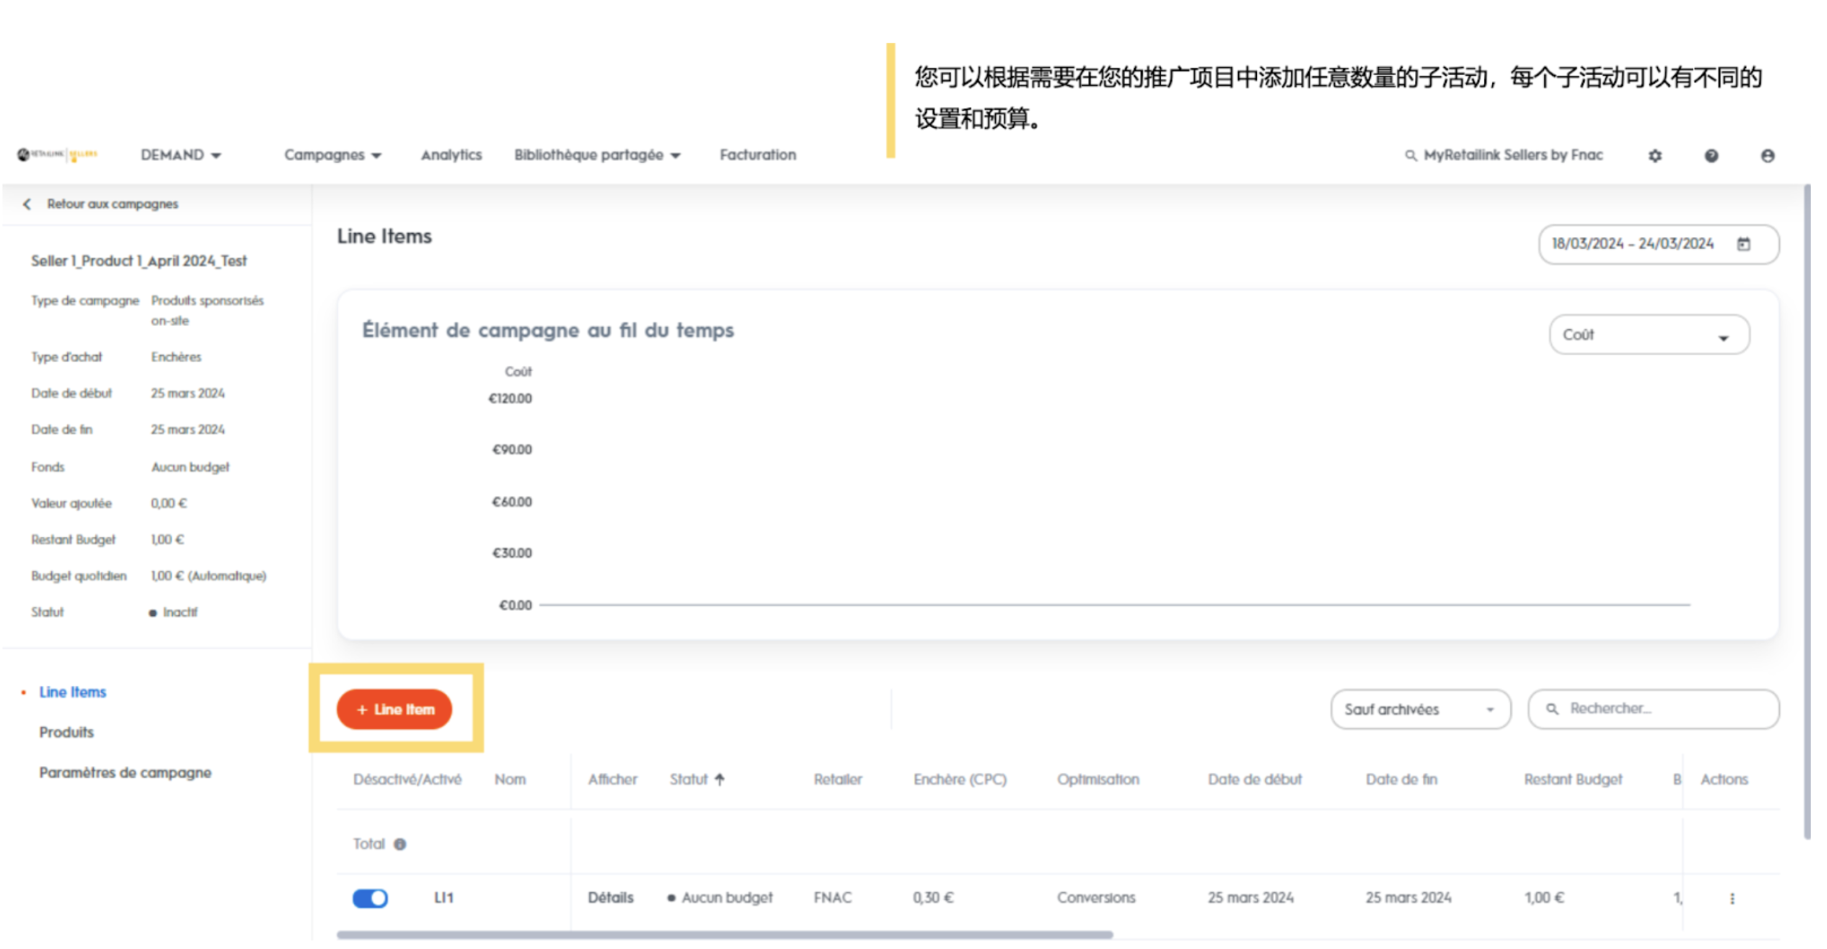Click the back arrow Retour aux campagnes
1827x949 pixels.
click(x=27, y=204)
